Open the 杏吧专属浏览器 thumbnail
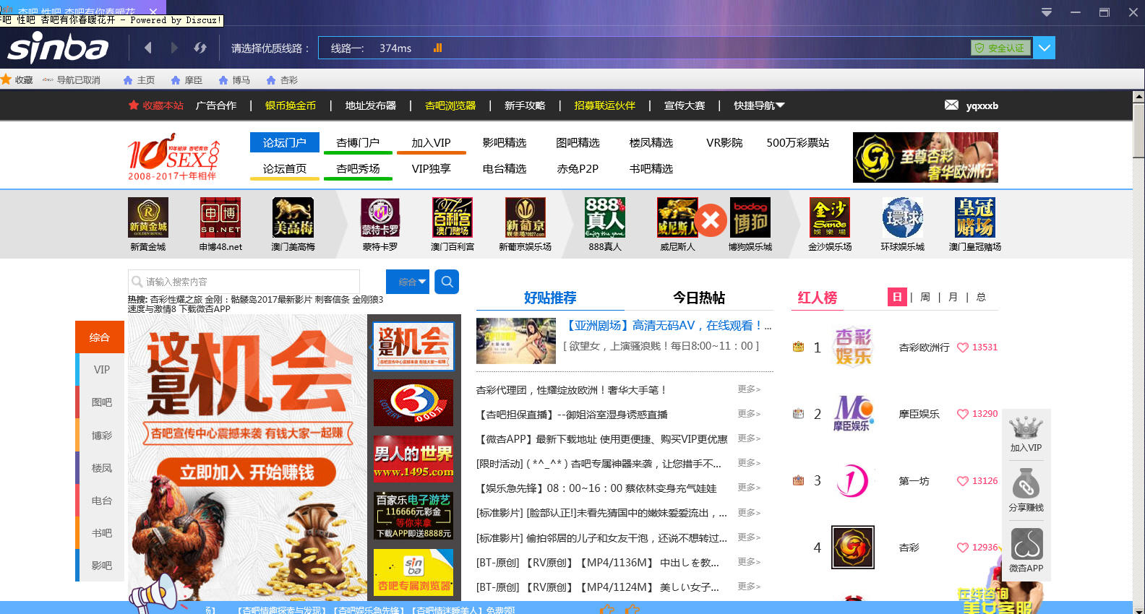 413,573
